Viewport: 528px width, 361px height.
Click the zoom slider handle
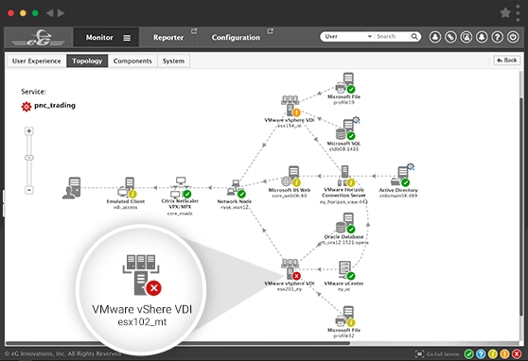[x=29, y=158]
